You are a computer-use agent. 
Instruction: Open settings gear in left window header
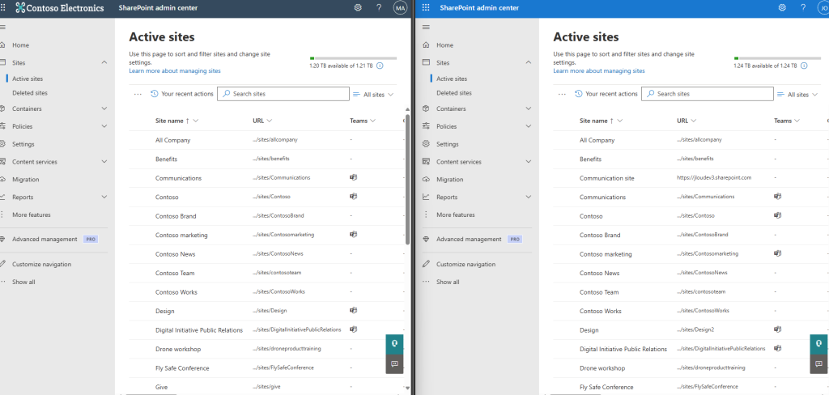coord(358,7)
